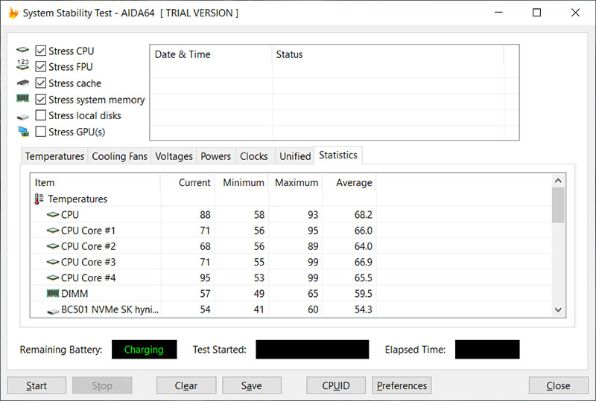Click the thermometer icon in Temperatures row
Screen dimensions: 596x401
[39, 199]
